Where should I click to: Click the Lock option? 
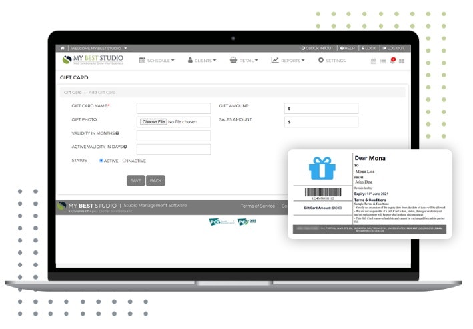(369, 48)
